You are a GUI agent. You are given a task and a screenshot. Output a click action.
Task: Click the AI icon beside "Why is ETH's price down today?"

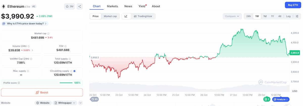pyautogui.click(x=4, y=23)
